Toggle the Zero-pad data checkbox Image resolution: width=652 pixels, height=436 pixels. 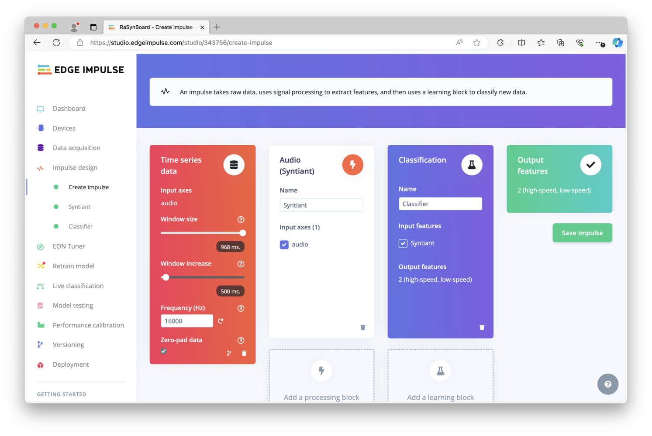(163, 351)
